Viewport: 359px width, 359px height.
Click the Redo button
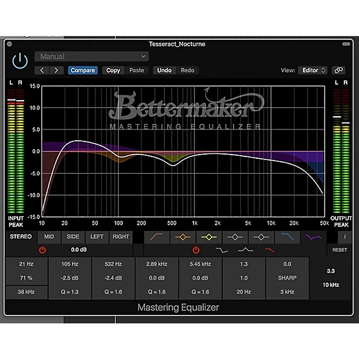pyautogui.click(x=188, y=70)
